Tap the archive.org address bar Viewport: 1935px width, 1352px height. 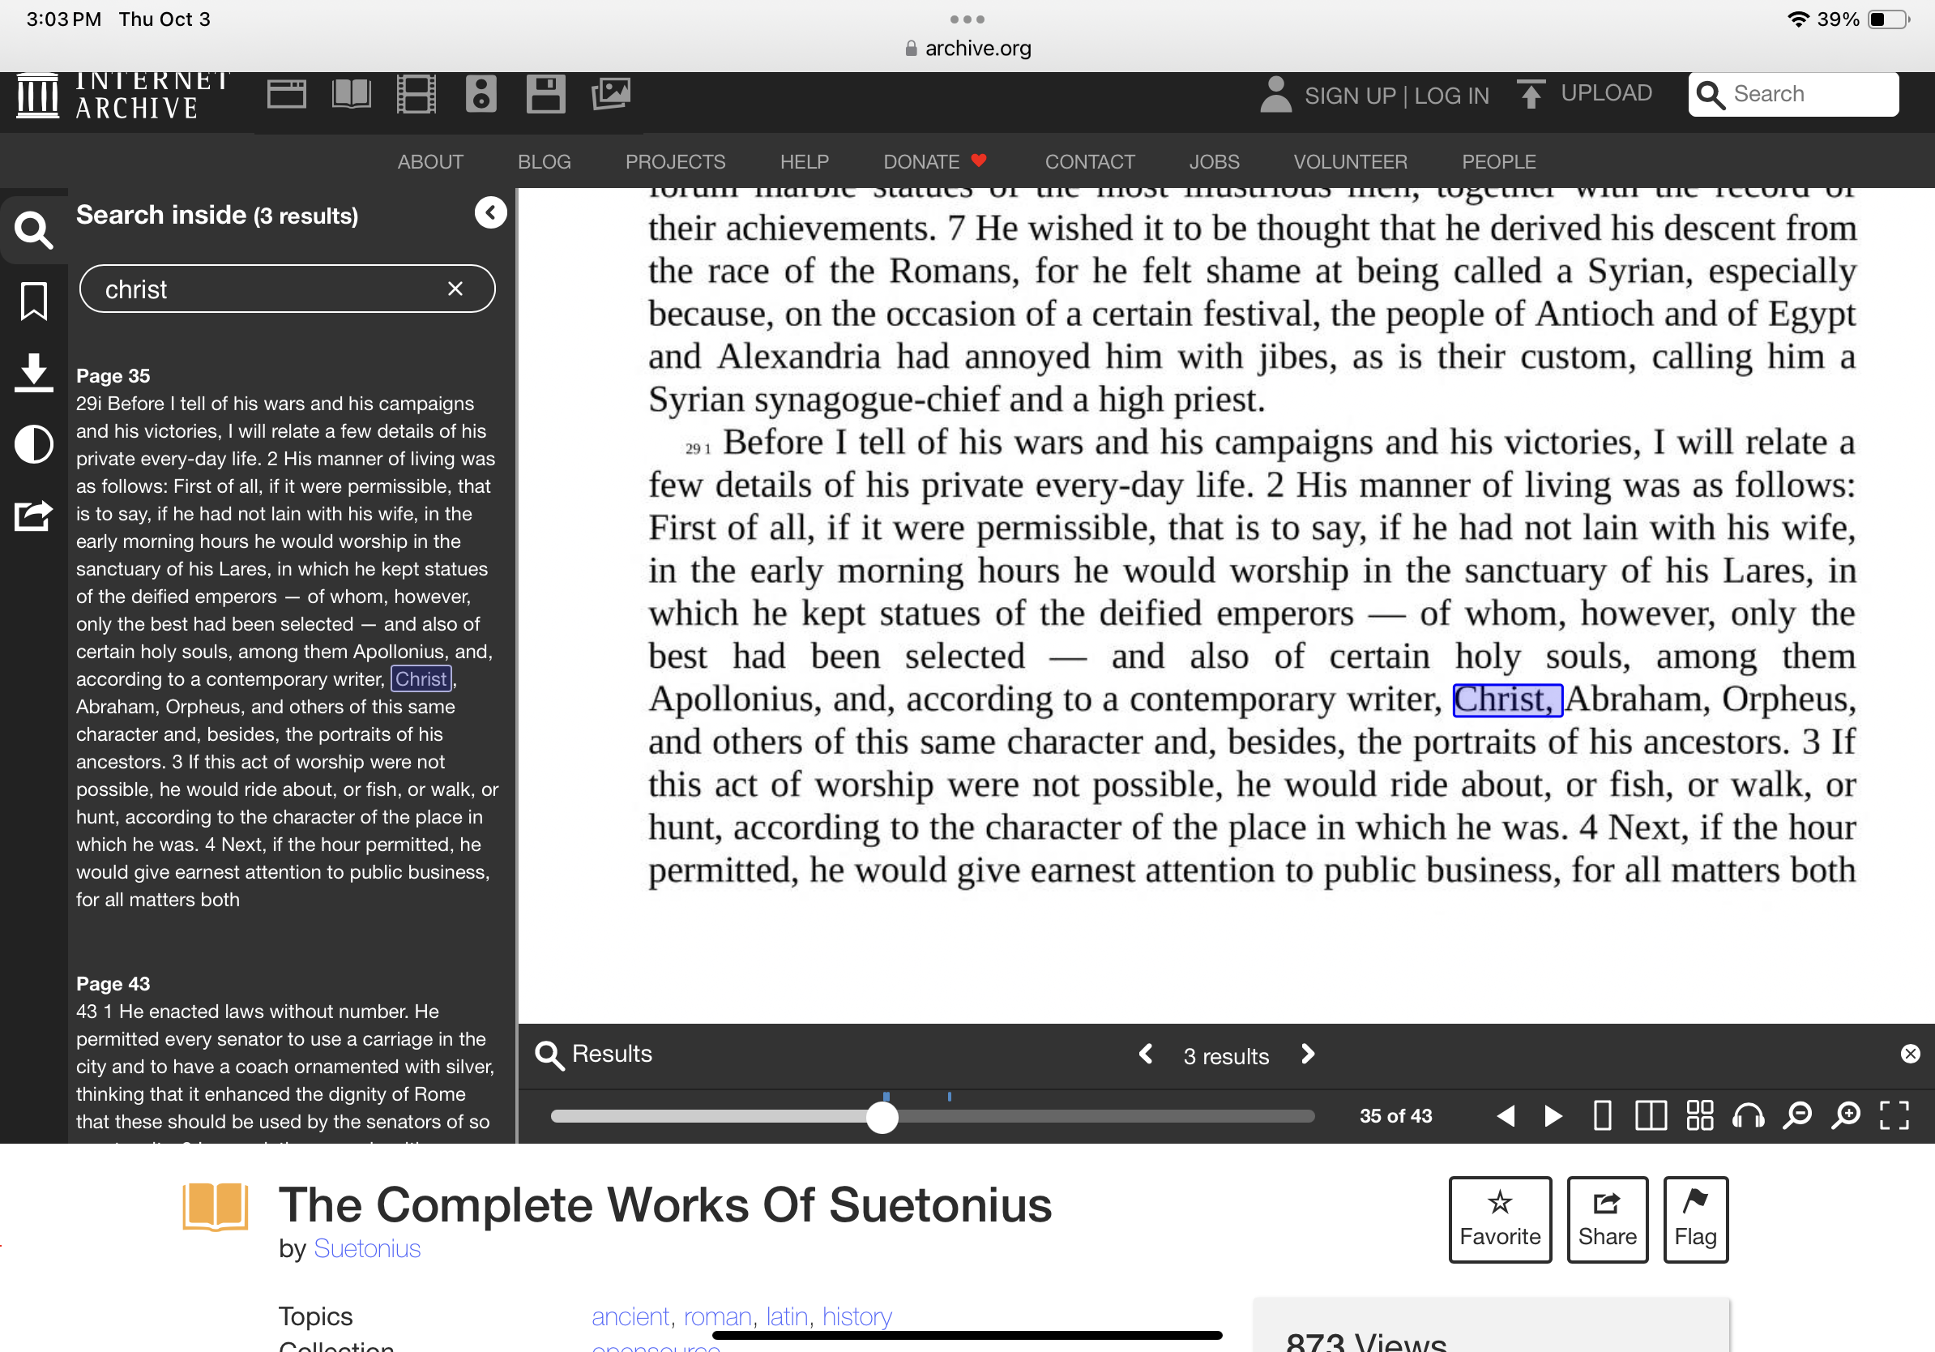967,48
